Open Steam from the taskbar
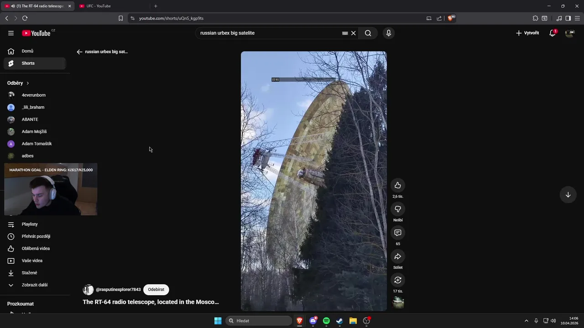 click(339, 321)
